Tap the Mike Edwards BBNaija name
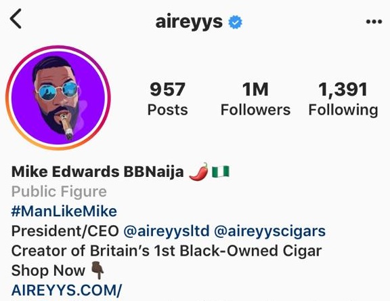Viewport: 390px width, 301px height. pos(97,172)
